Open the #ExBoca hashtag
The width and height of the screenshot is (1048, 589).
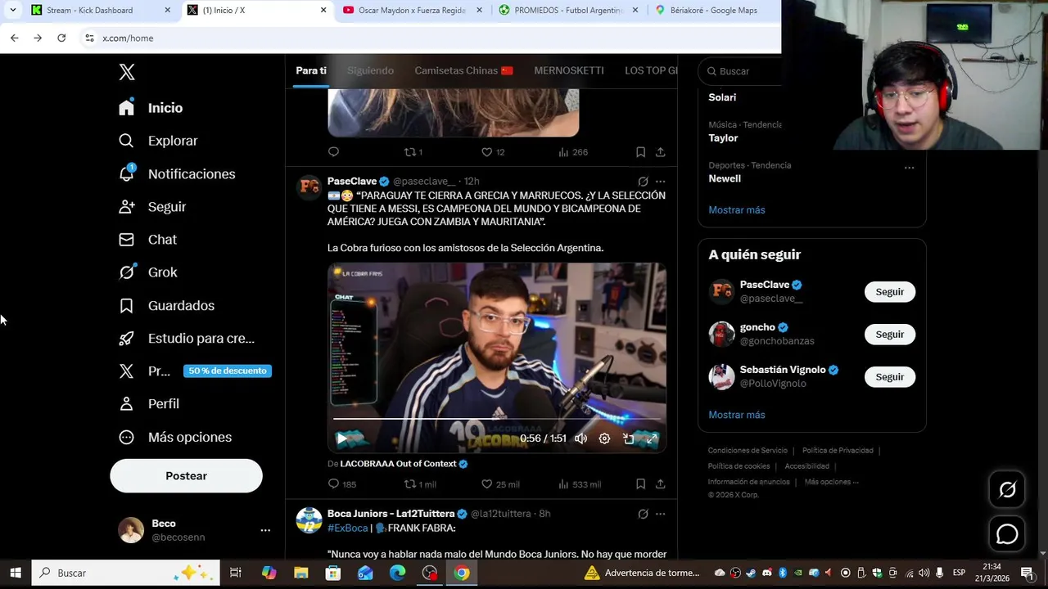347,528
